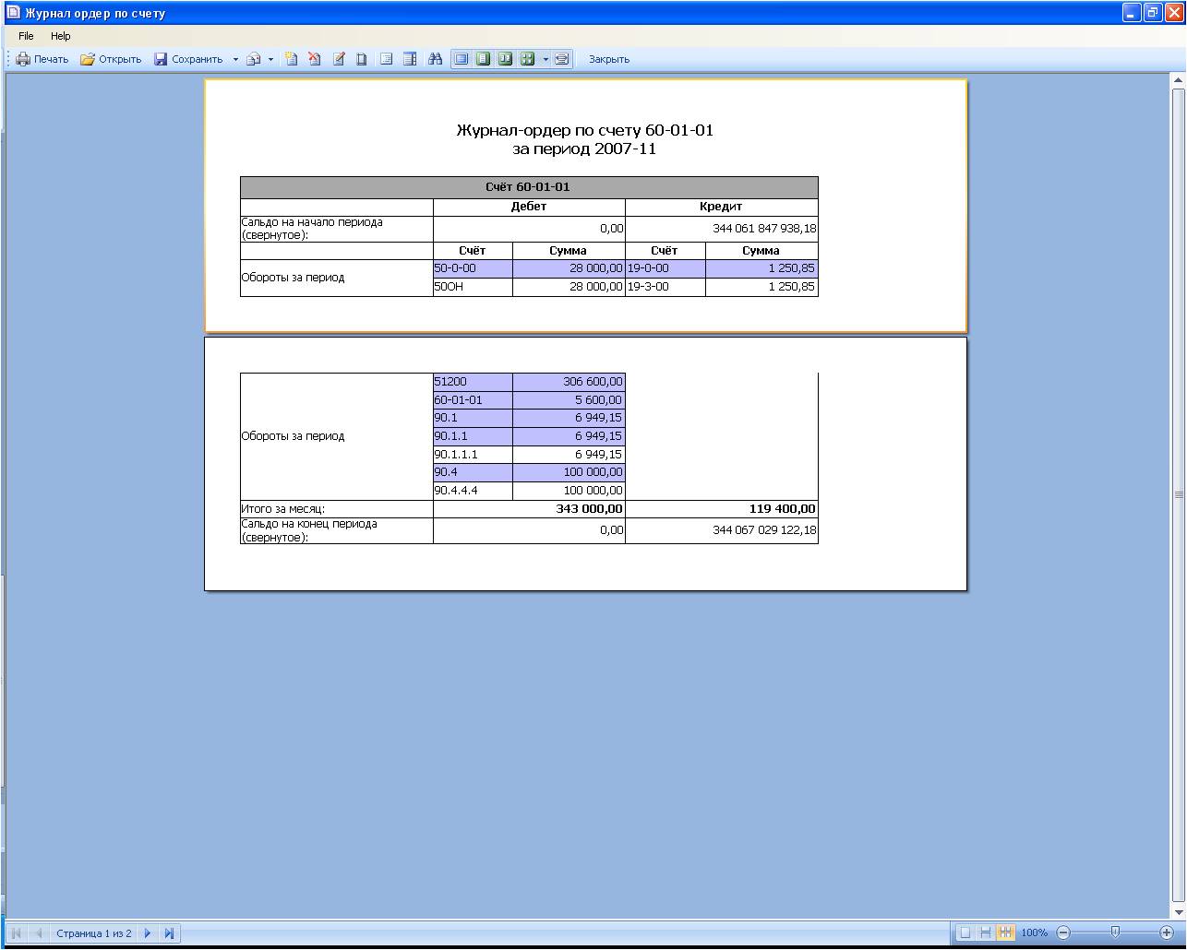Click the account cell '19-3-00'
This screenshot has width=1187, height=950.
coord(665,287)
